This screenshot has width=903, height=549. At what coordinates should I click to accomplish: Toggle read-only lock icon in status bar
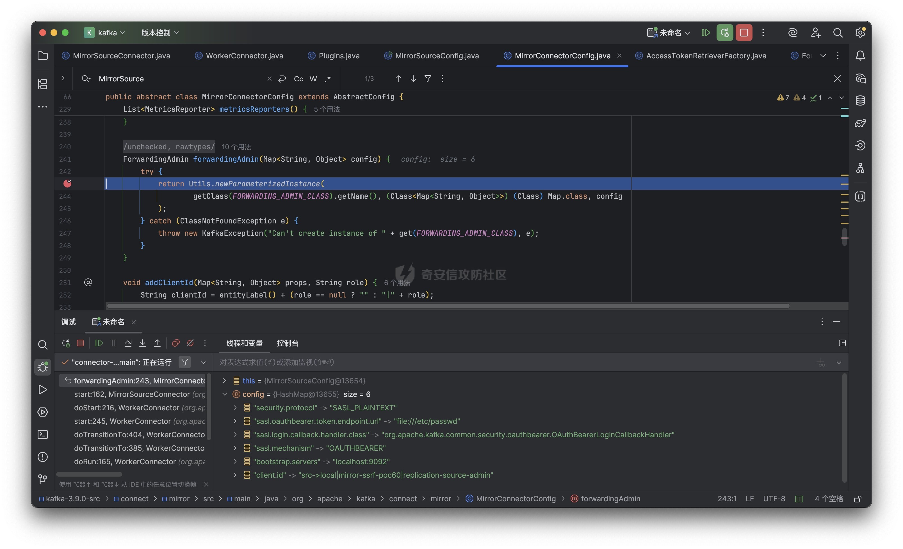[858, 499]
